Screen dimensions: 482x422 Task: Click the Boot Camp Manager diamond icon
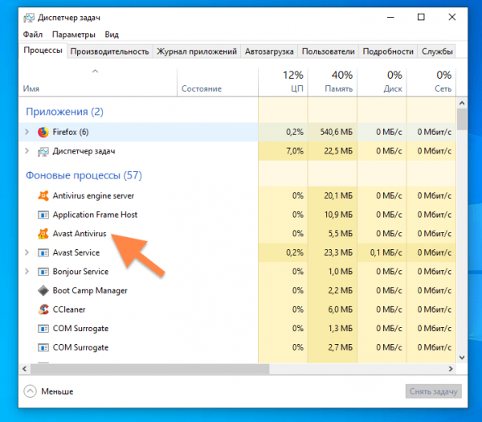pos(43,291)
